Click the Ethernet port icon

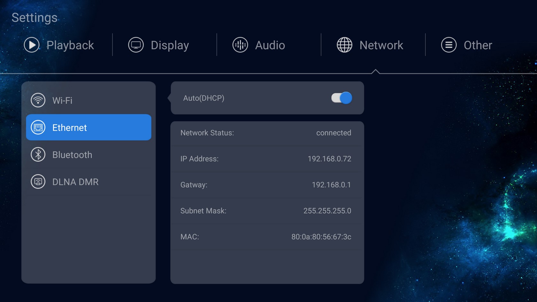pos(38,127)
